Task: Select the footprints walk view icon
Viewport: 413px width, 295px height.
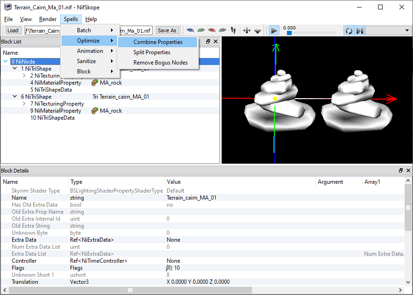Action: click(x=233, y=30)
